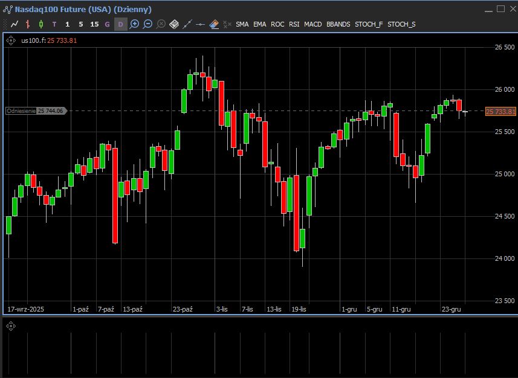
Task: Enable the weekly interval G button
Action: (x=108, y=24)
